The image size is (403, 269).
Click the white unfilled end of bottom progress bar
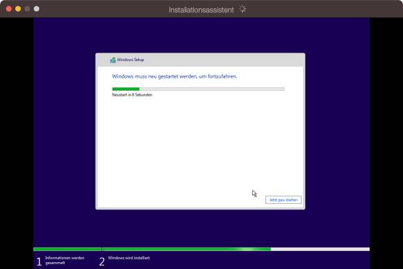click(320, 249)
